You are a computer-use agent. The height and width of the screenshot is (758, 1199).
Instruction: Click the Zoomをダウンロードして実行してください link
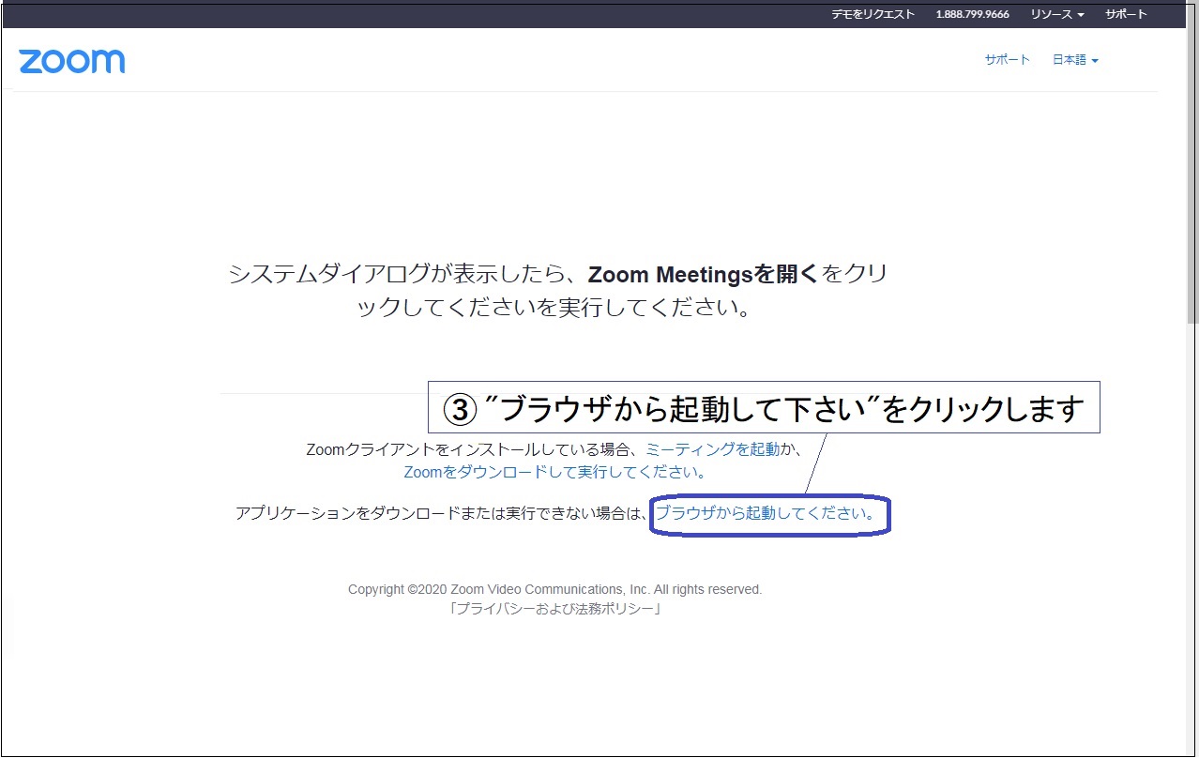(554, 472)
